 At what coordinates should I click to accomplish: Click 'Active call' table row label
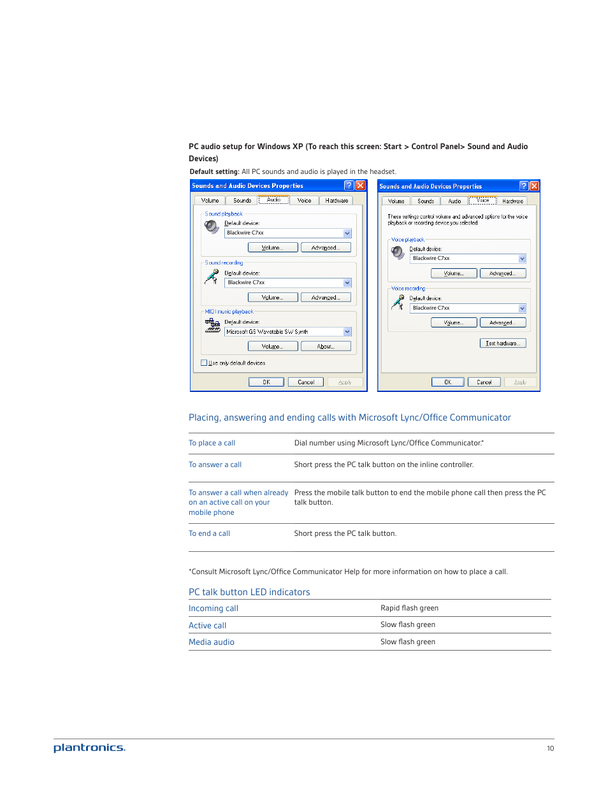pyautogui.click(x=207, y=626)
